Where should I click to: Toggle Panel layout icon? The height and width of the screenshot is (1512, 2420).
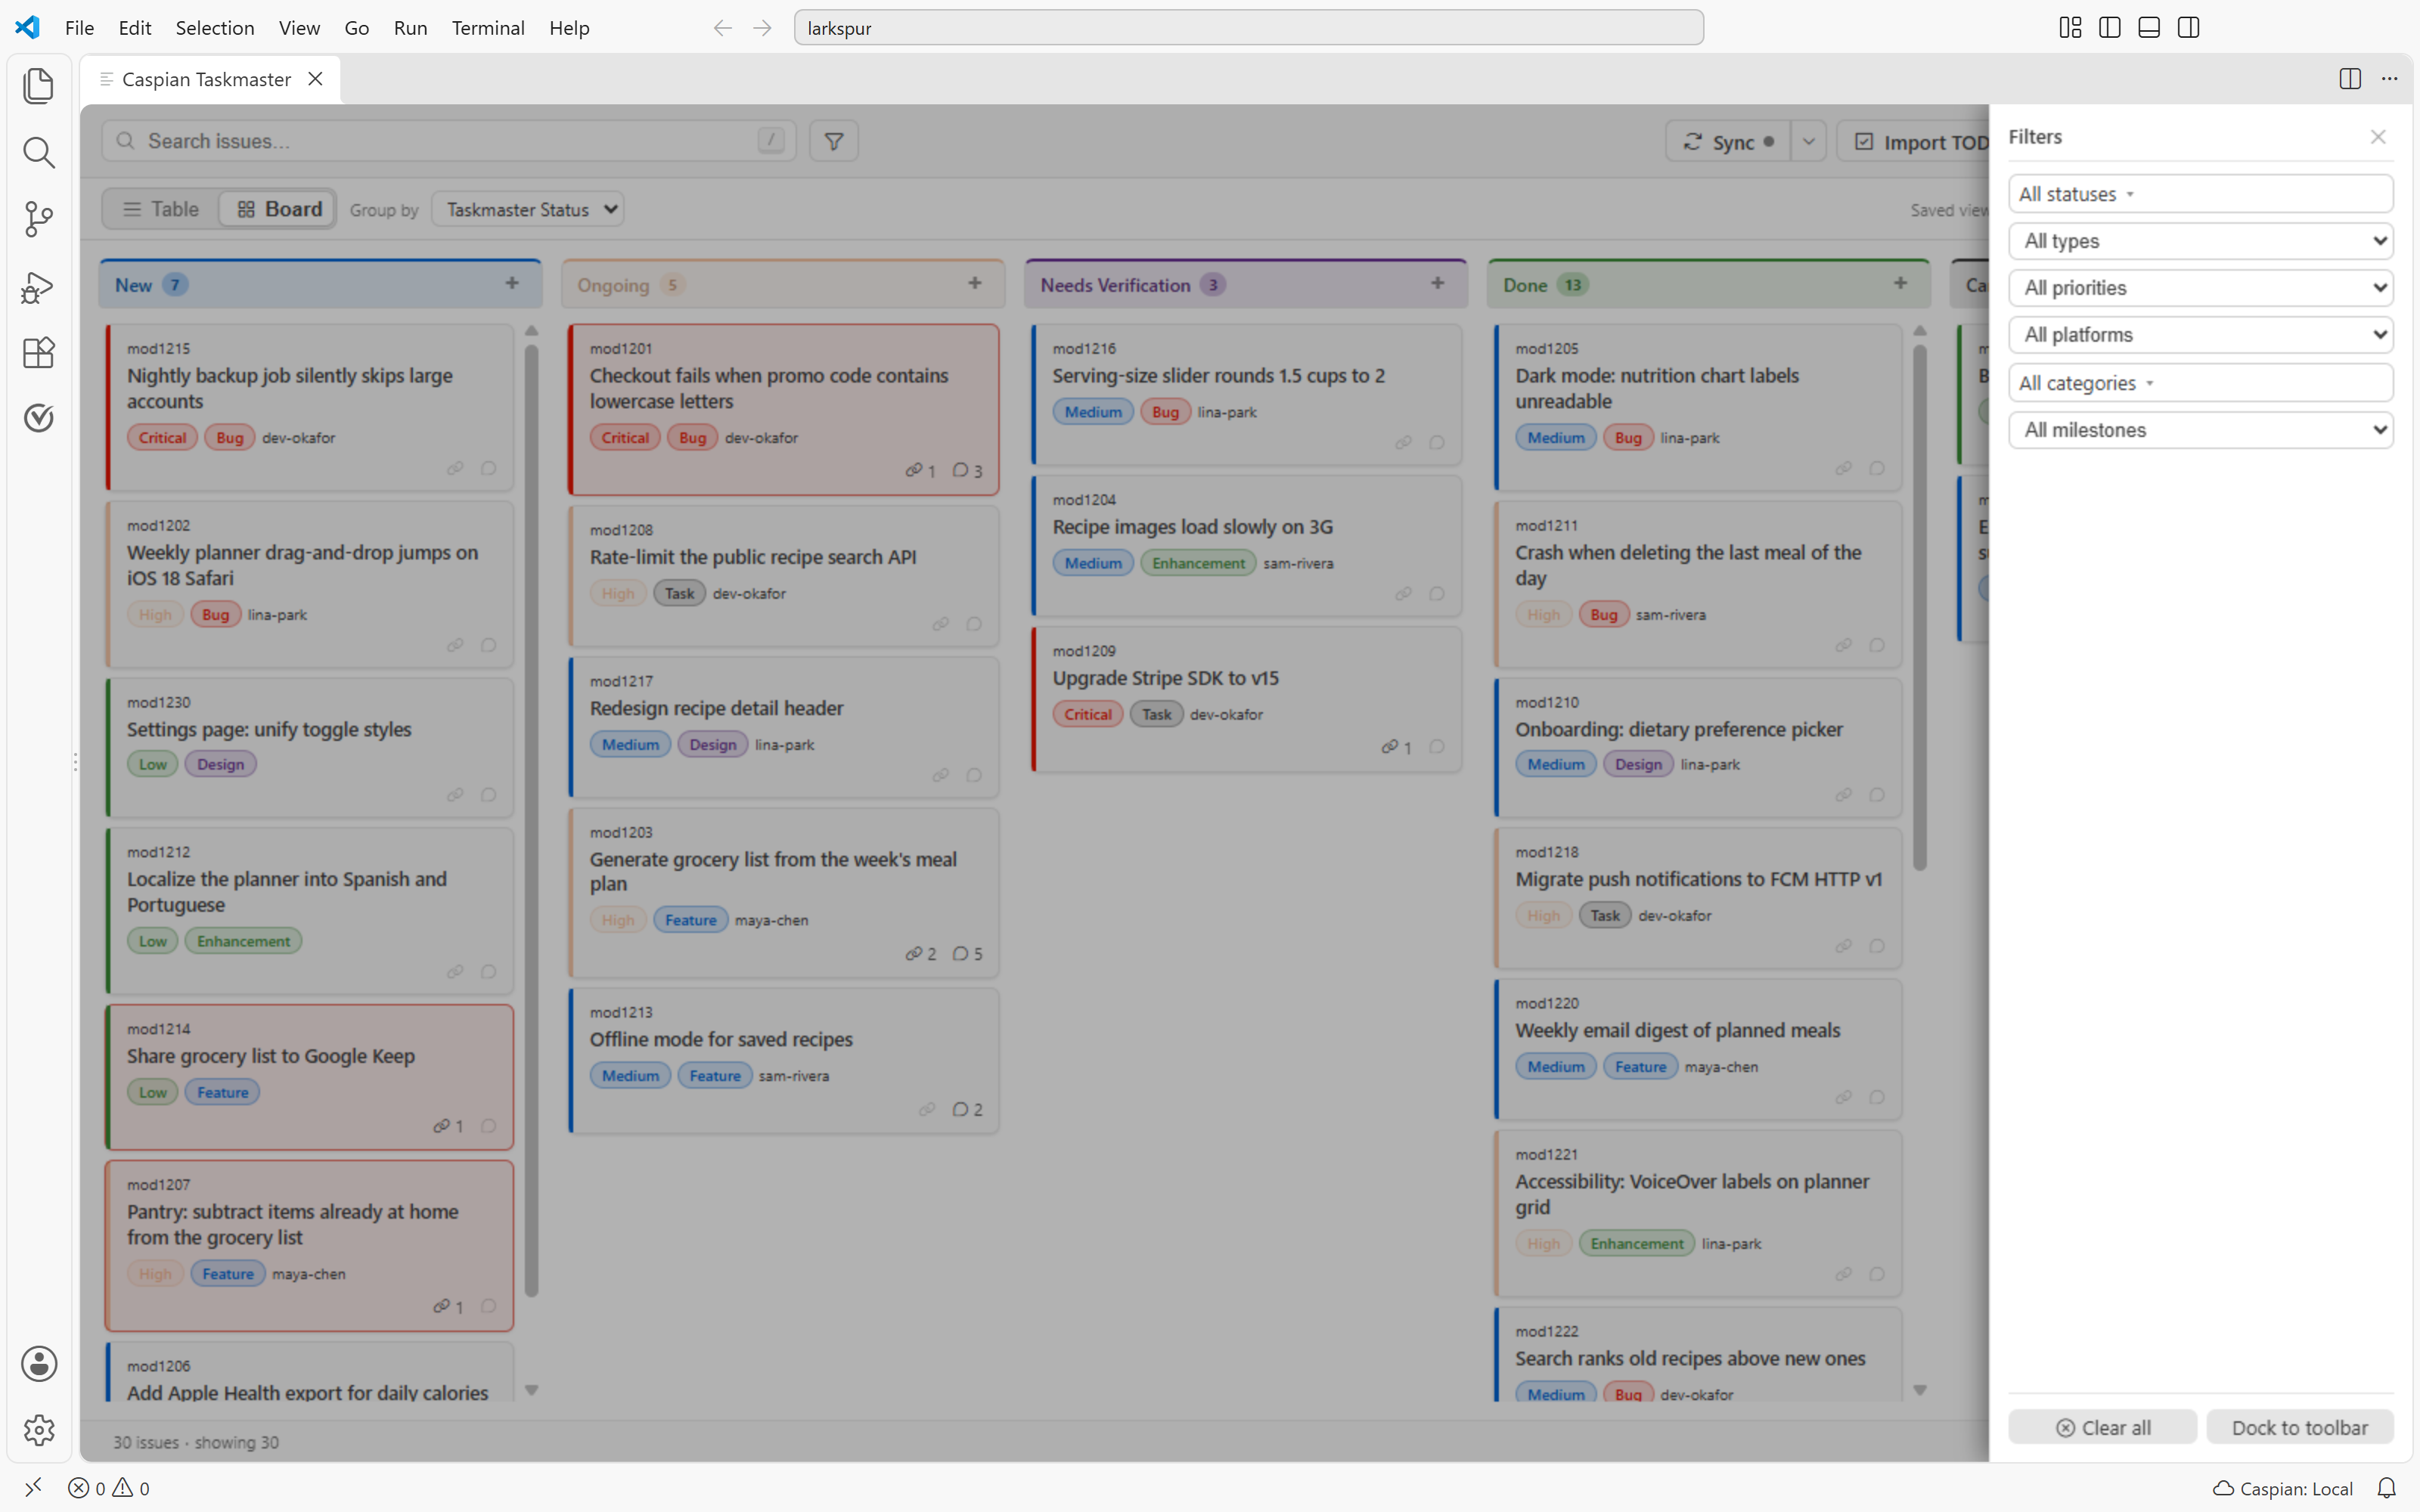(x=2149, y=28)
